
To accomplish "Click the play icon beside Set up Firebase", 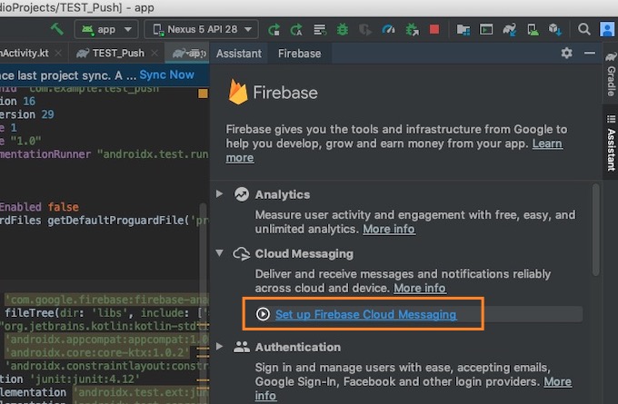I will coord(263,314).
